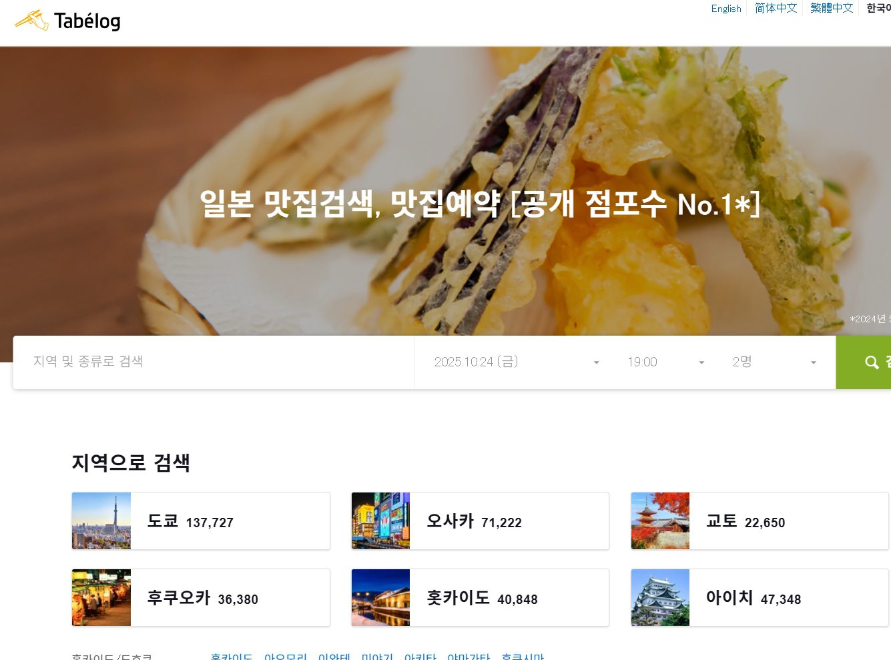Image resolution: width=891 pixels, height=660 pixels.
Task: Select the 아이치 47,348 region card
Action: pyautogui.click(x=760, y=598)
